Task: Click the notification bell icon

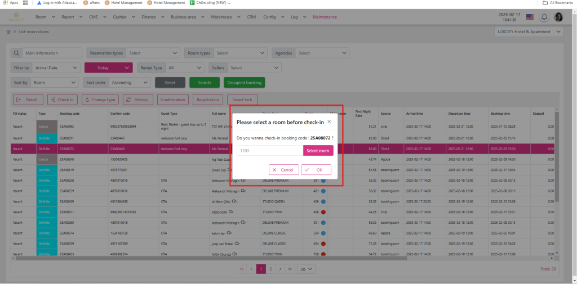Action: click(x=544, y=17)
